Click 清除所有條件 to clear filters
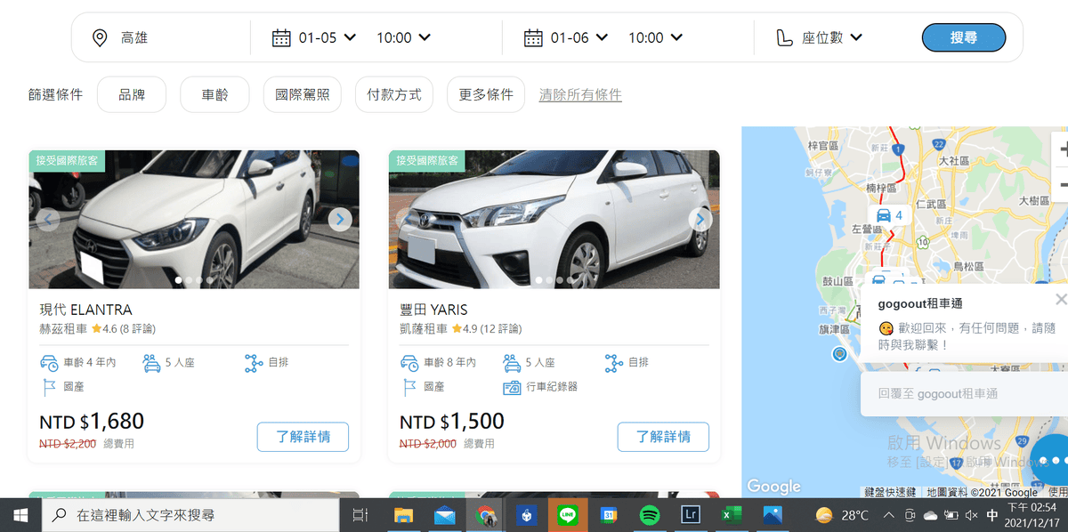Viewport: 1068px width, 532px height. pos(580,94)
